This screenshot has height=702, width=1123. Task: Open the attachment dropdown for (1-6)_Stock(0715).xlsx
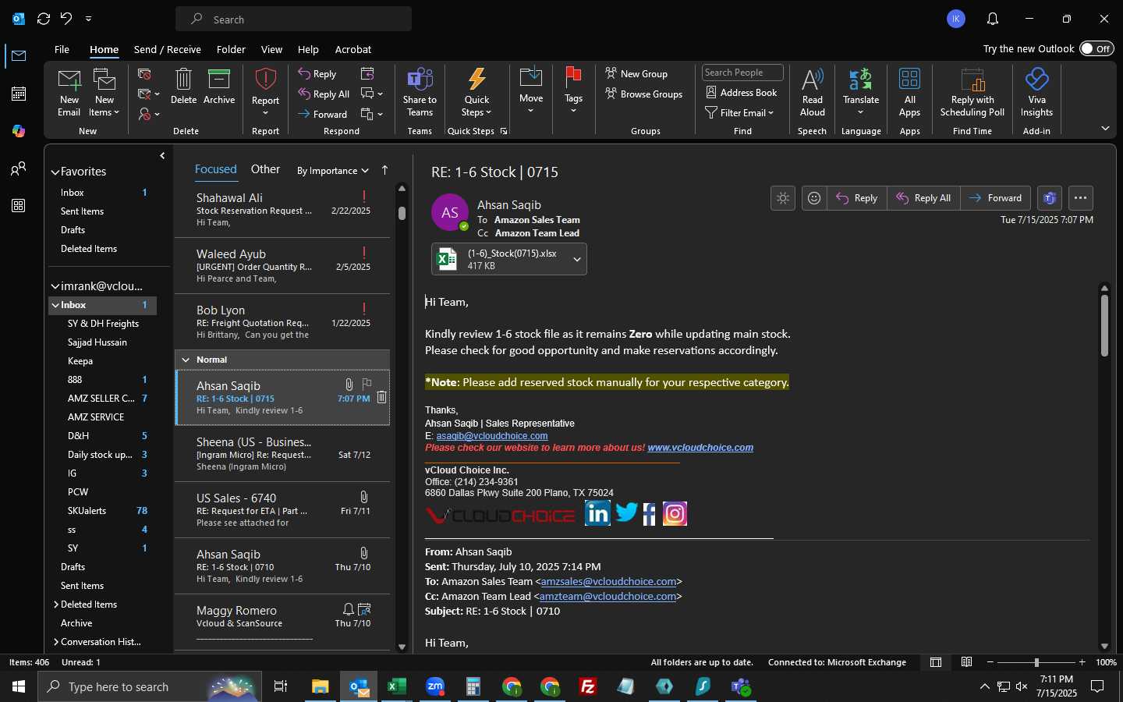click(x=576, y=260)
